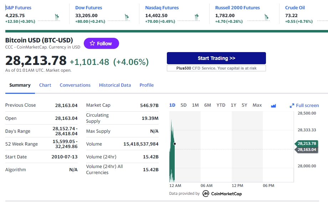Switch to the 1Y chart range
The height and width of the screenshot is (203, 328).
click(x=234, y=105)
